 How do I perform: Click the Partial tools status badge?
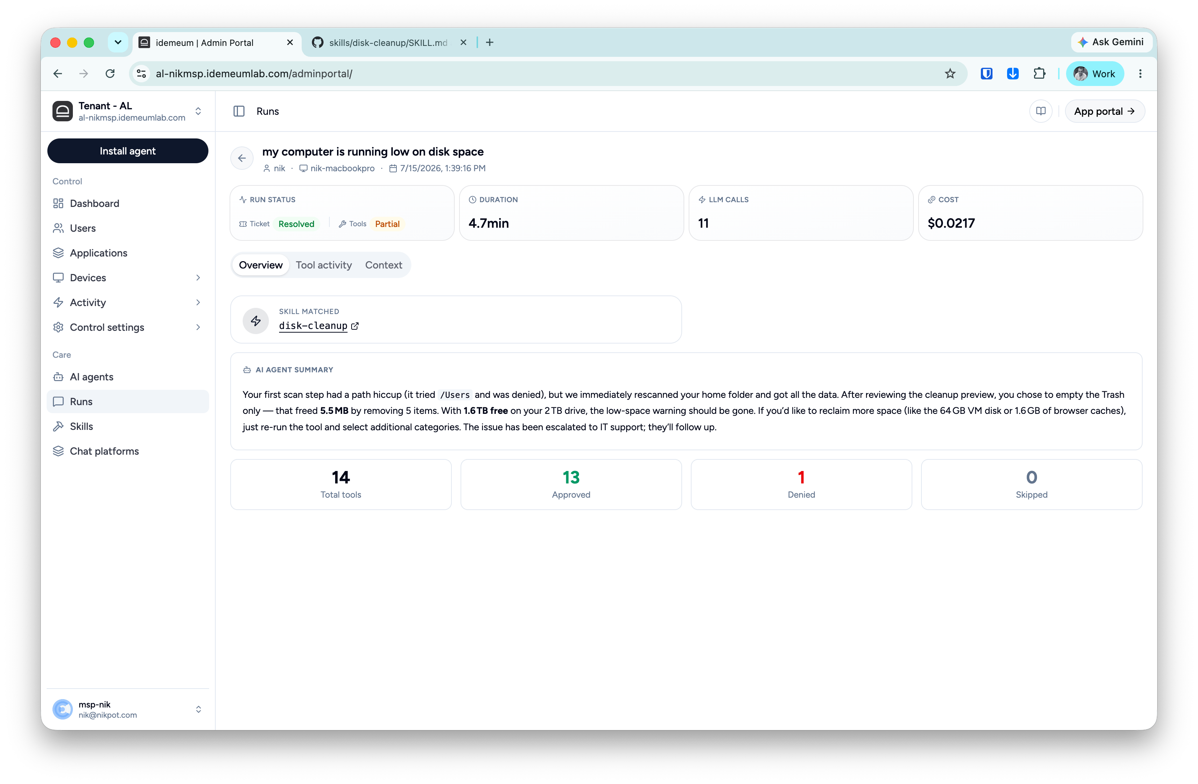(387, 224)
